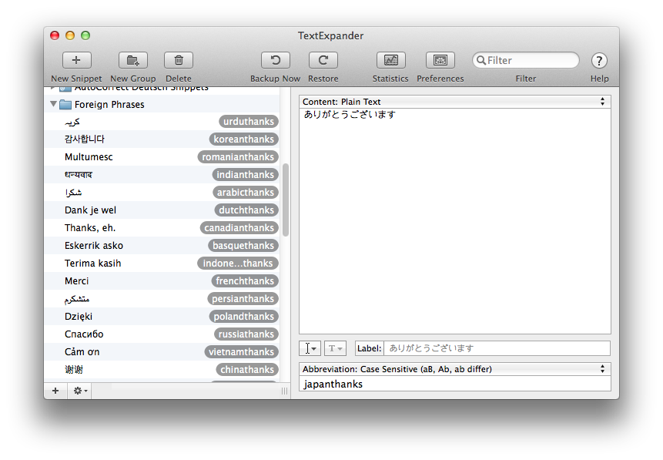Viewport: 663px width, 460px height.
Task: Open the Help button
Action: [599, 60]
